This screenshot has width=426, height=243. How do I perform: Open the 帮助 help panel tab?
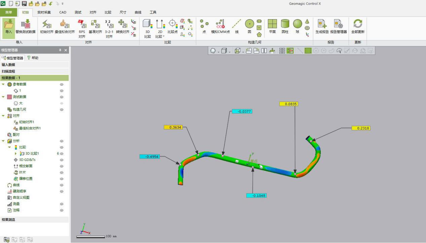pos(33,58)
